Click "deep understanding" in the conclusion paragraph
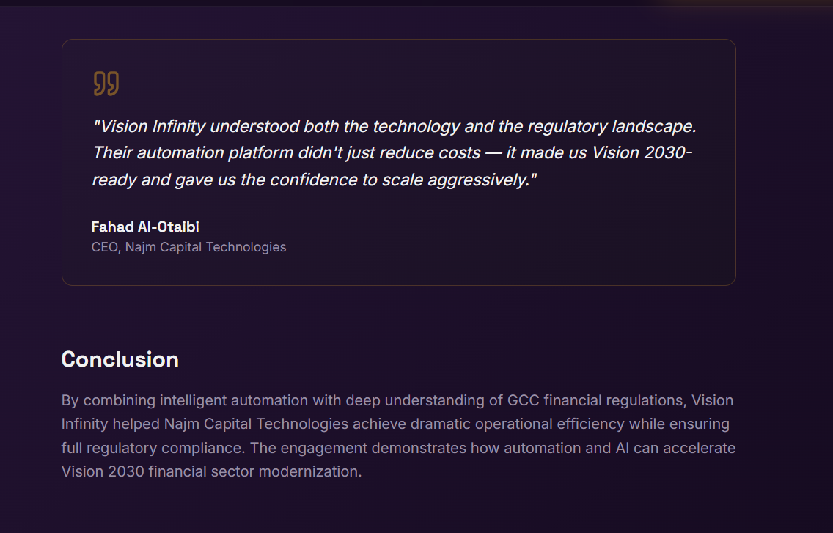This screenshot has width=833, height=533. [412, 400]
